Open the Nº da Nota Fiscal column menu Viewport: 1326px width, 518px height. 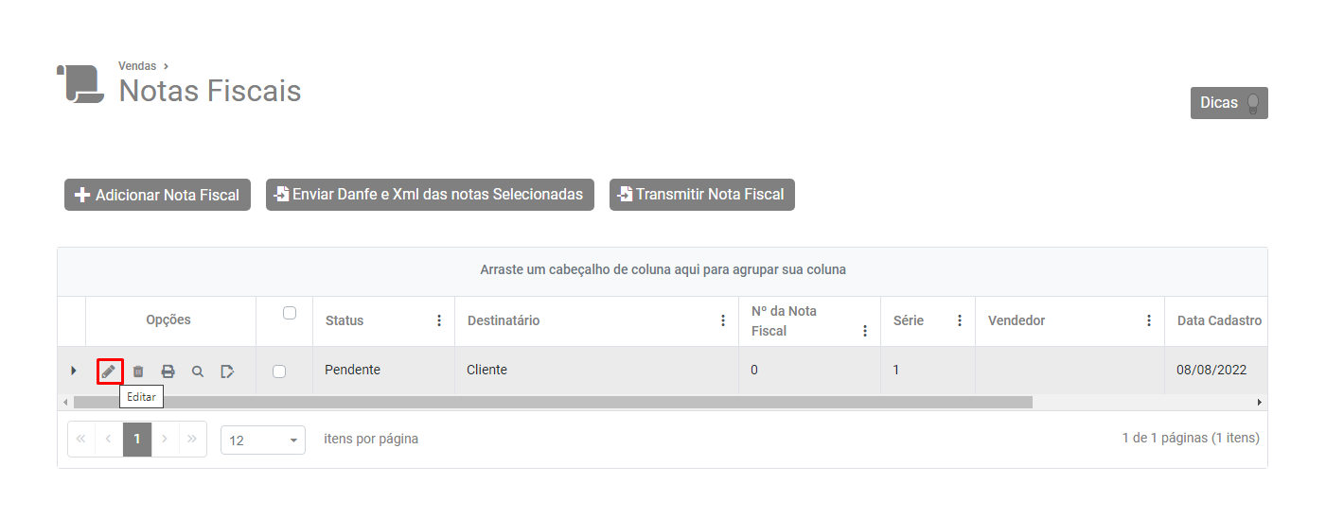(865, 331)
